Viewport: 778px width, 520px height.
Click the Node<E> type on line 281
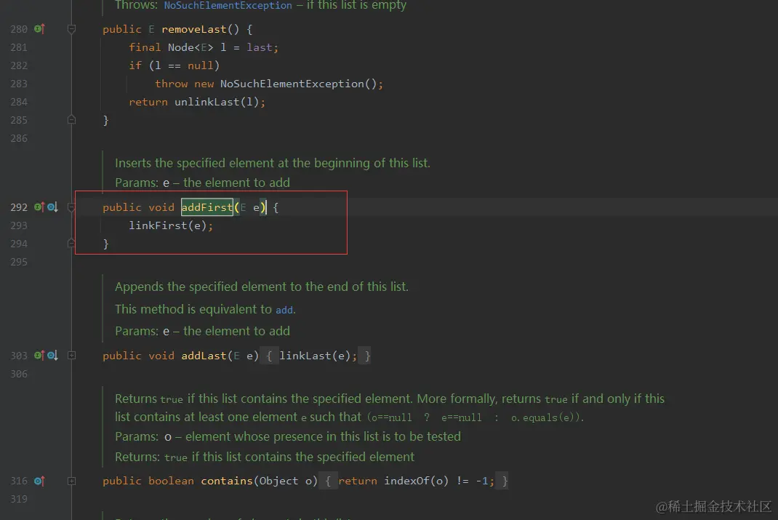point(191,47)
